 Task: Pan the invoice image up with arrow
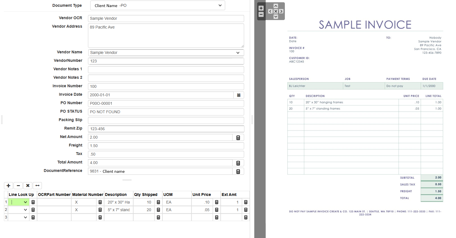click(x=276, y=6)
